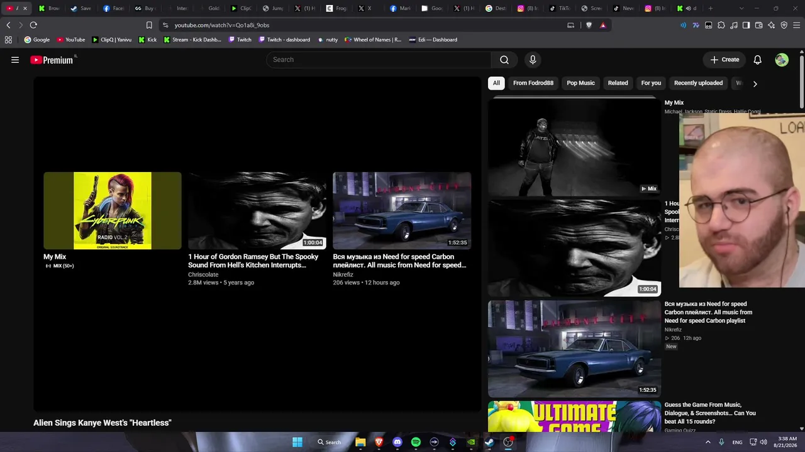Reload the current page
The image size is (805, 452).
[33, 25]
